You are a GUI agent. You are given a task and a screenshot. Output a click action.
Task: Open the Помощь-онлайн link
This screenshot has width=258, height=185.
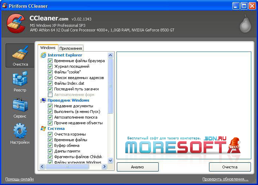pos(20,179)
